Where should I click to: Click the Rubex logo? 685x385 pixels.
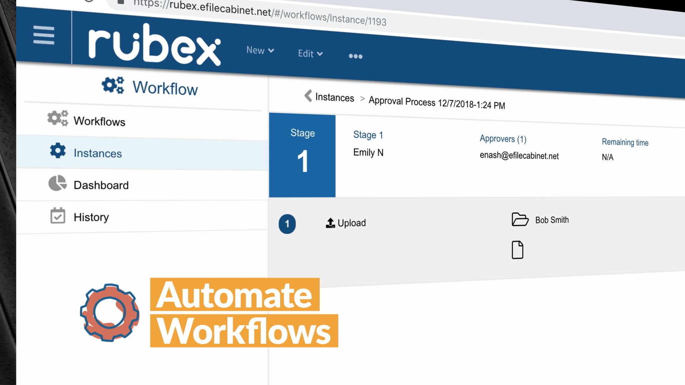154,46
